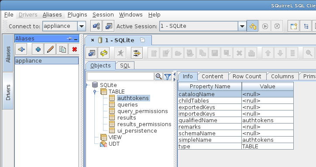316x167 pixels.
Task: Open the Connect to alias dropdown
Action: (82, 26)
